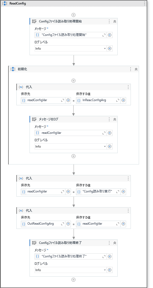This screenshot has width=153, height=288.
Task: Collapse the Configファイル読み取り処理開始 activity
Action: pyautogui.click(x=115, y=21)
